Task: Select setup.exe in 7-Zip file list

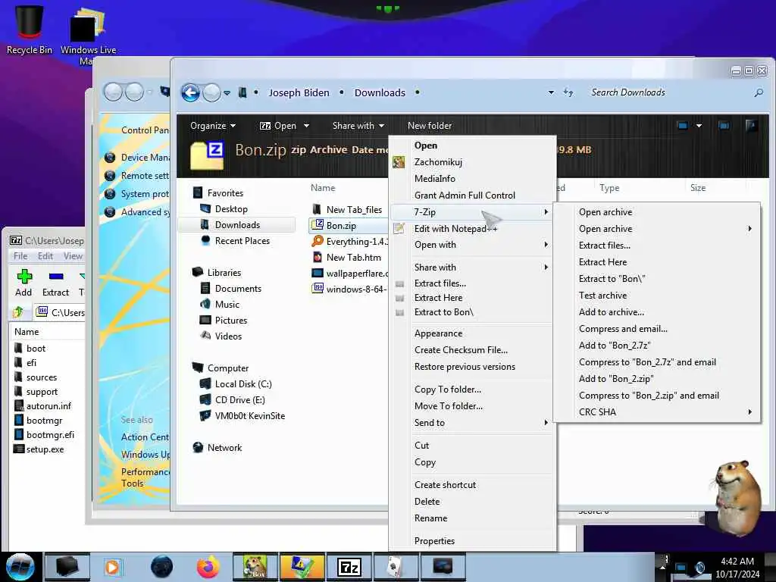Action: pos(45,449)
